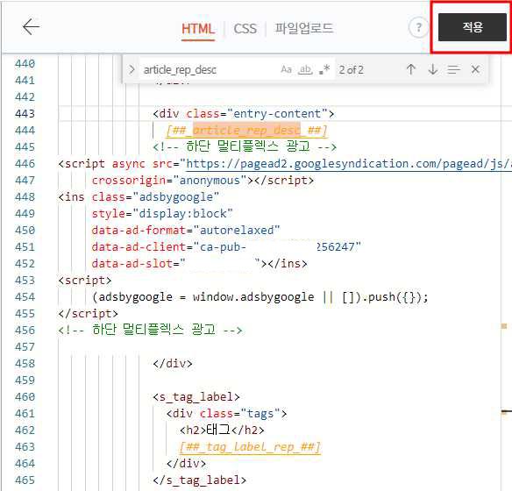Click data-ad-format="autorelaxed" on line 450
Screen dimensions: 512x491
click(186, 230)
